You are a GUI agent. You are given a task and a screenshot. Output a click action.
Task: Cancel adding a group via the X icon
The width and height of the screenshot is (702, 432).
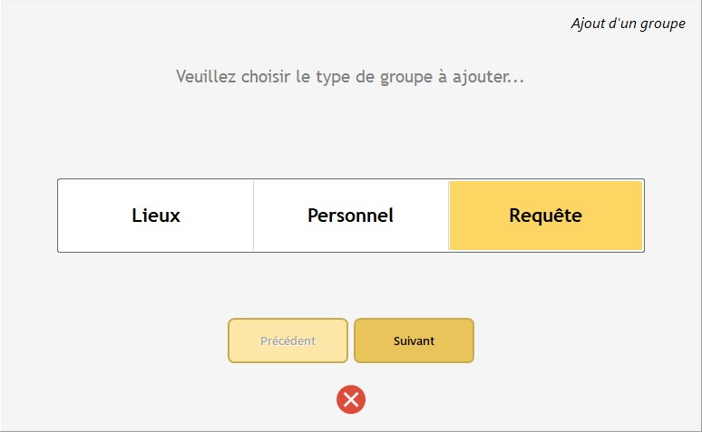351,399
